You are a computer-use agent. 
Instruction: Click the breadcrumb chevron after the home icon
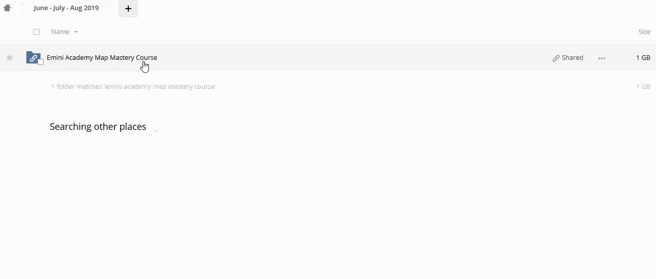click(x=23, y=8)
